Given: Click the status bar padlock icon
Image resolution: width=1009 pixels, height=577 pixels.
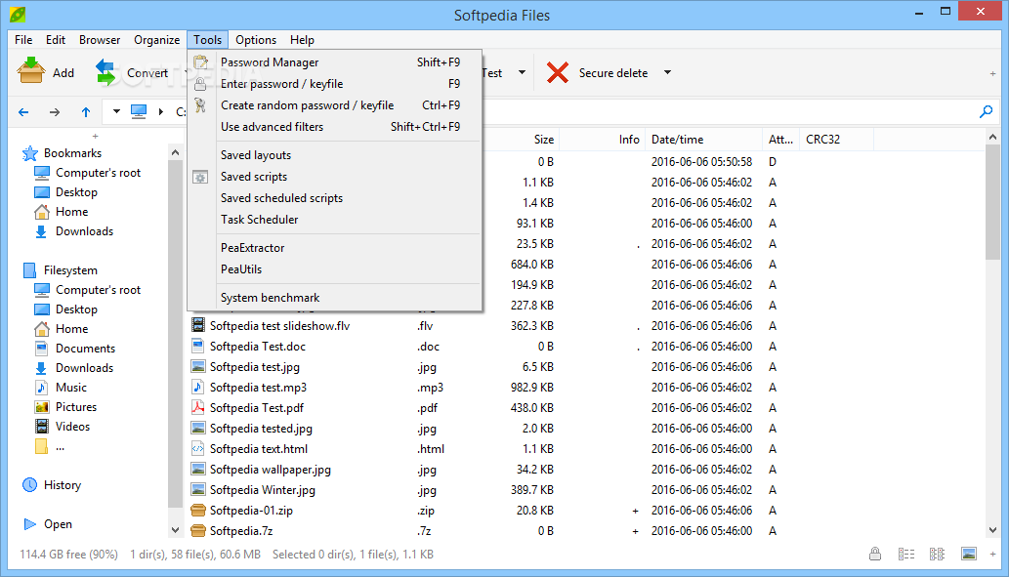Looking at the screenshot, I should pyautogui.click(x=875, y=554).
